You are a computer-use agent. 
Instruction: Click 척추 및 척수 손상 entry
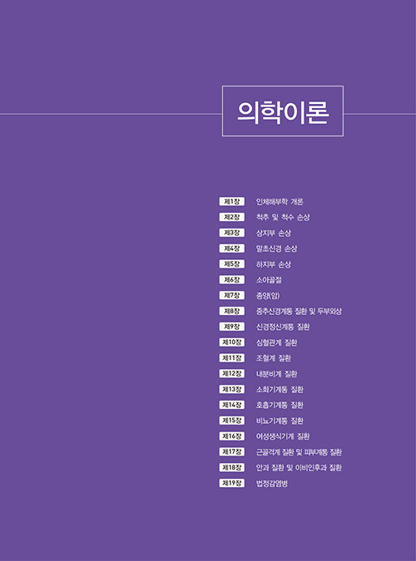[x=283, y=217]
